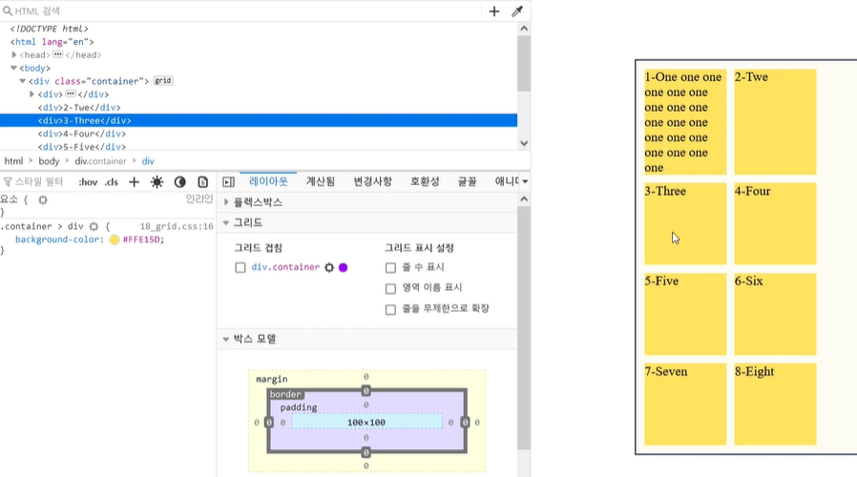The image size is (857, 477).
Task: Click the HTML search magnifier icon
Action: [7, 10]
